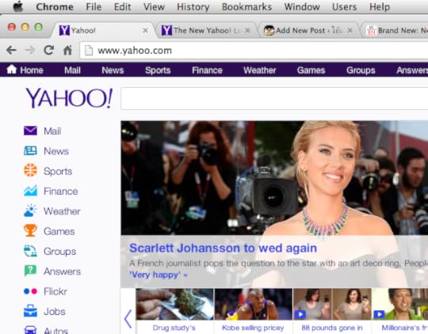Click Finance in the purple navigation bar
The width and height of the screenshot is (428, 334).
pyautogui.click(x=207, y=70)
